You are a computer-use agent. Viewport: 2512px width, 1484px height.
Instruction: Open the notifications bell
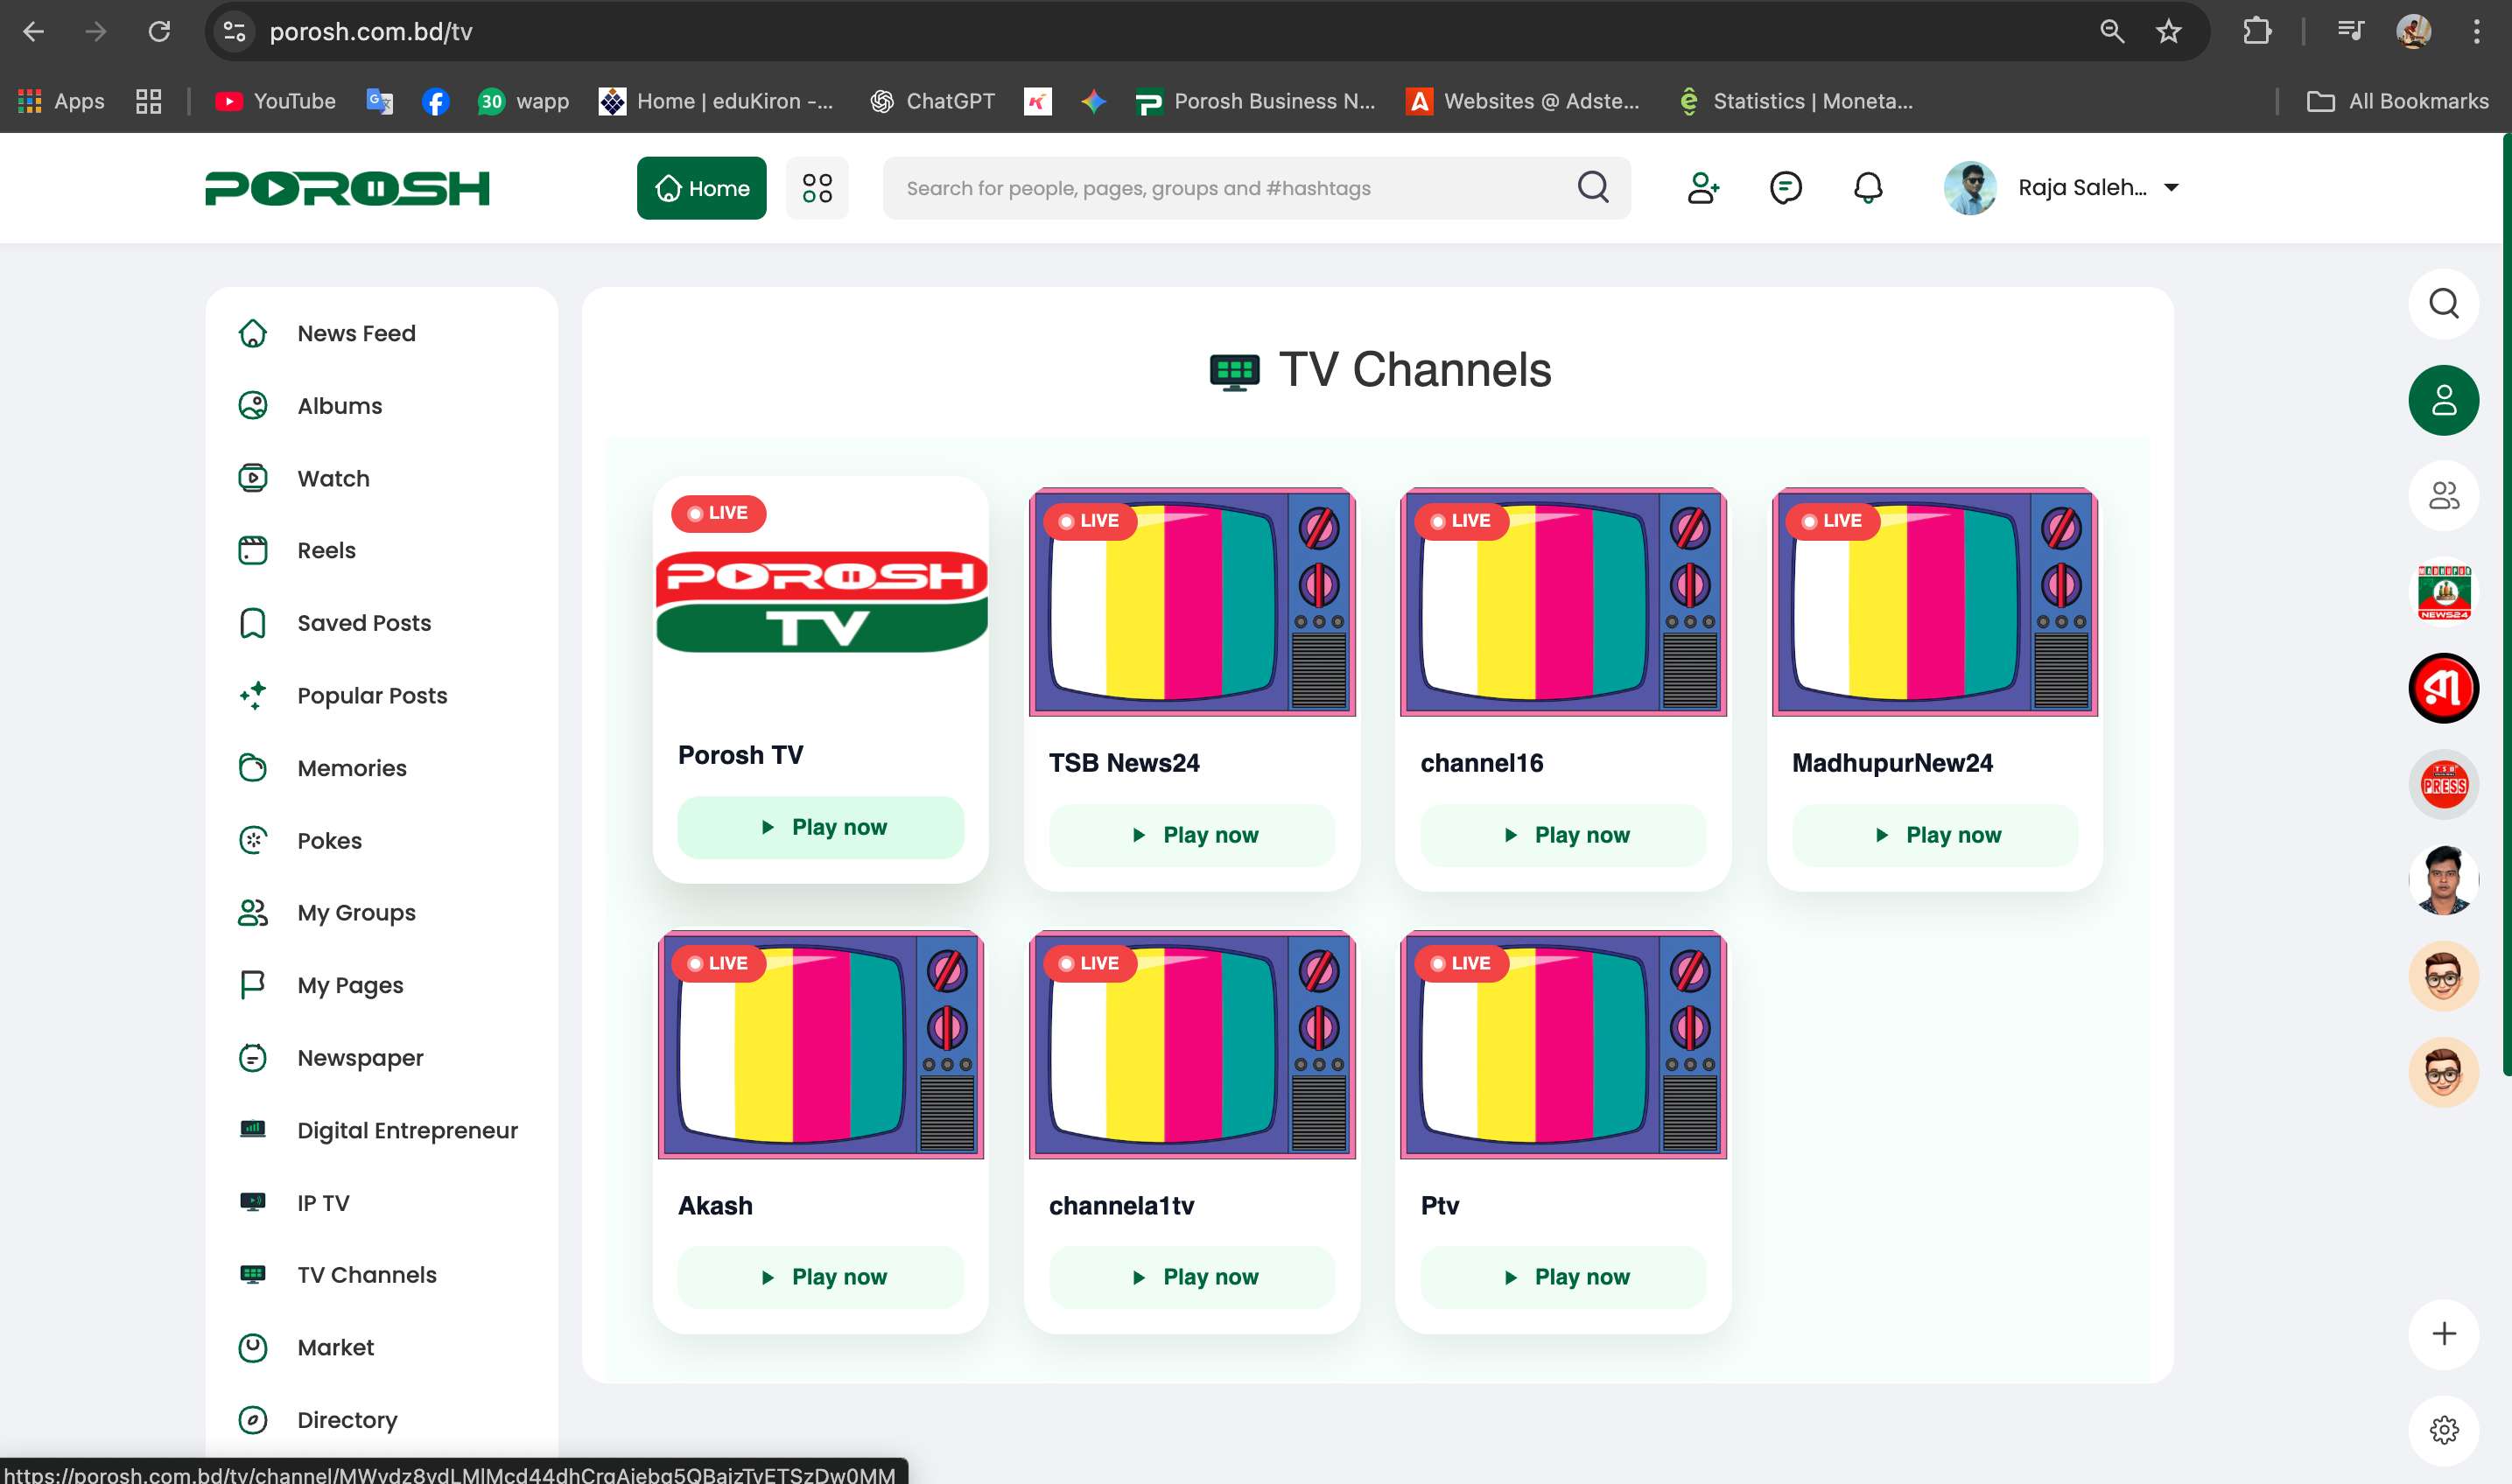click(1867, 188)
